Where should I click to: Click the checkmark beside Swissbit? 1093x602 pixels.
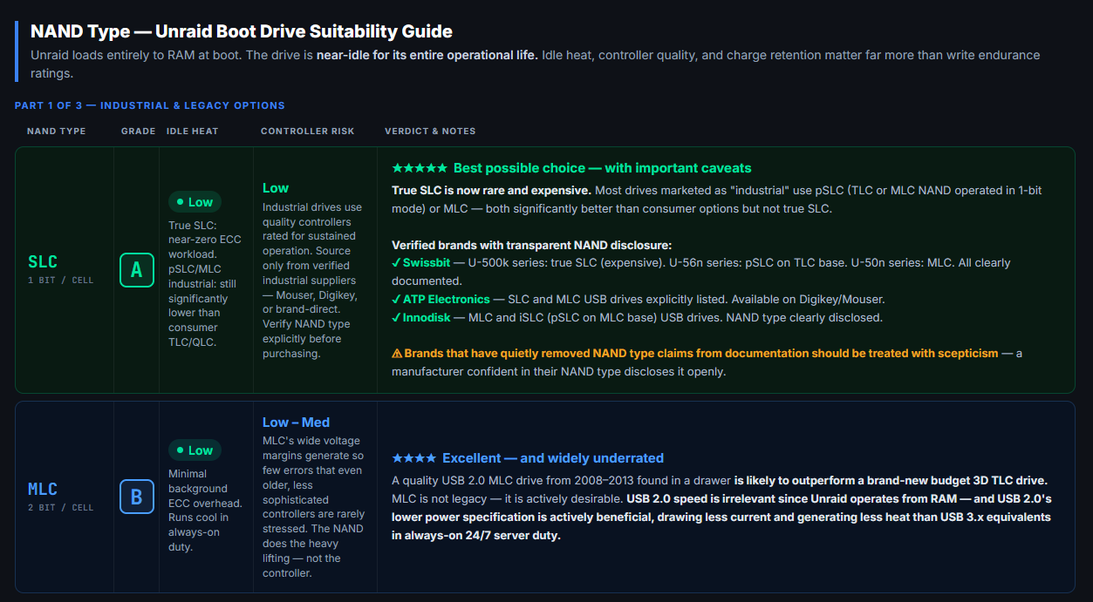tap(396, 262)
